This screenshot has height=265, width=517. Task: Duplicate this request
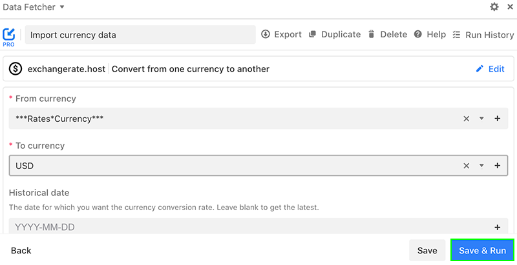click(x=334, y=35)
